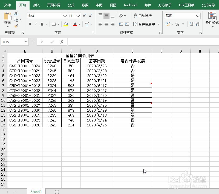Expand the merge and center dropdown arrow

pos(159,24)
